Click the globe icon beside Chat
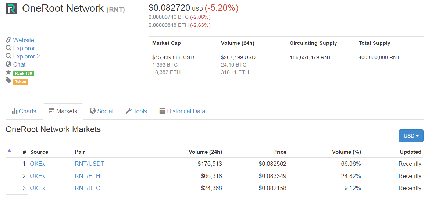 8,64
